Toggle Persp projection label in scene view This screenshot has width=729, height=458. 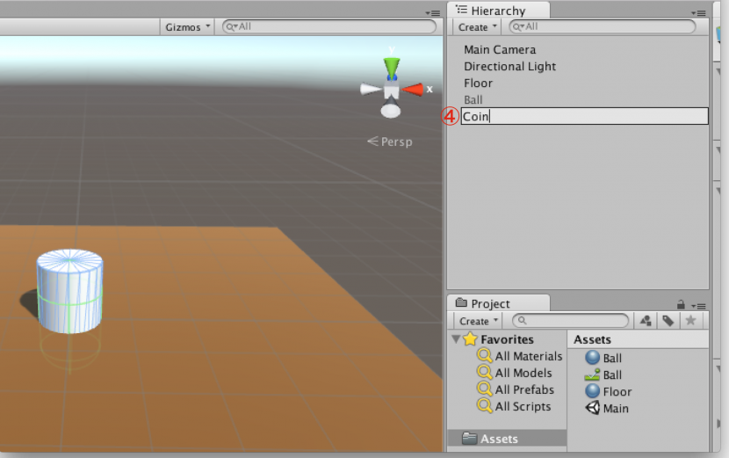pos(390,142)
